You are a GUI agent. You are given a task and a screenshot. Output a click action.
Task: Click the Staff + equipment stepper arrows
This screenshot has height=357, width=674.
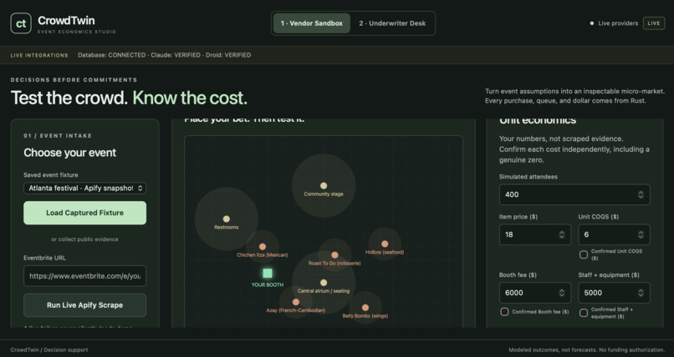click(x=641, y=293)
